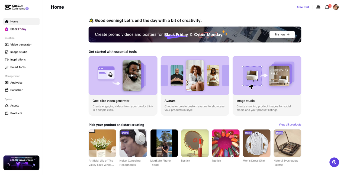Open the ViralAdsMarathon Challenge promo banner
This screenshot has width=347, height=175.
pos(21,163)
